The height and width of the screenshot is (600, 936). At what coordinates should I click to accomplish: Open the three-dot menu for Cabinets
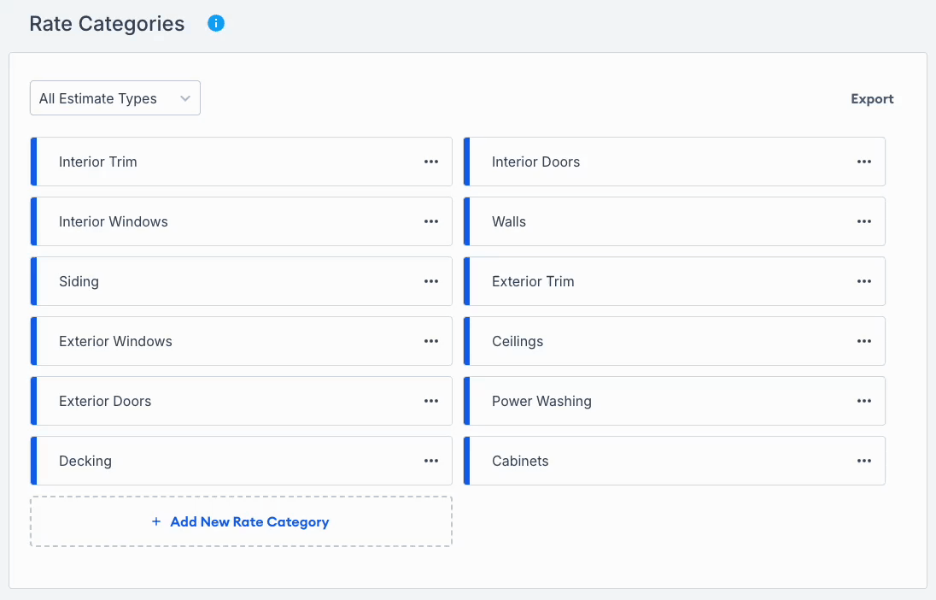tap(863, 460)
